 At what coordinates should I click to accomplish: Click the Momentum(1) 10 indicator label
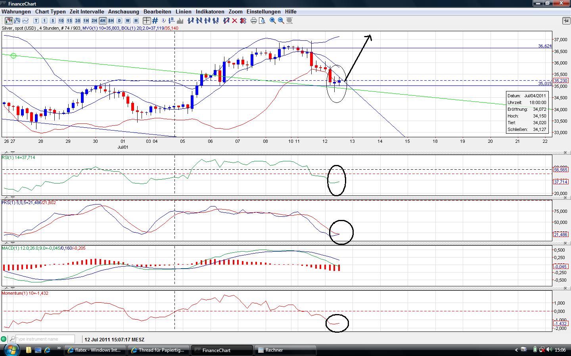tap(25, 293)
